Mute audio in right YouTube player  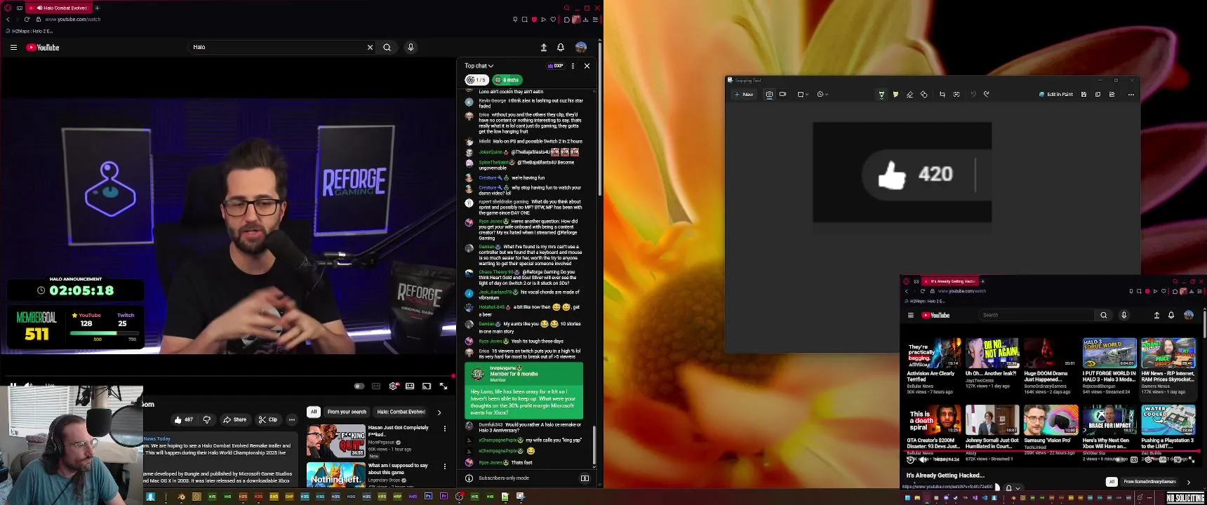coord(923,459)
